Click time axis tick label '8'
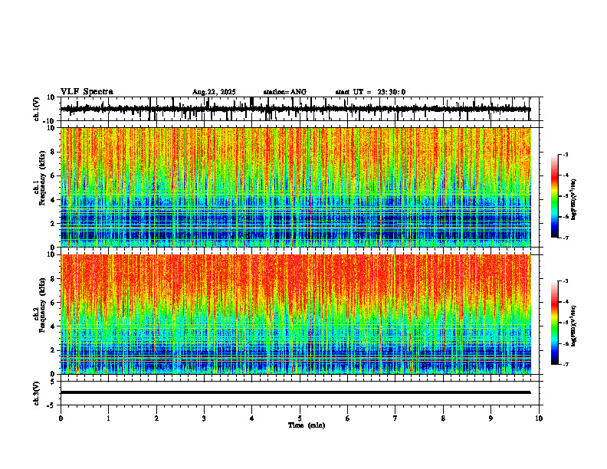The image size is (607, 469). click(443, 418)
